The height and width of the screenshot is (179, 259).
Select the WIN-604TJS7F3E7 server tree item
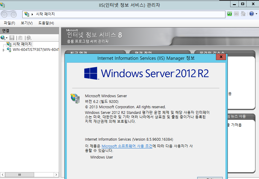tap(36, 50)
